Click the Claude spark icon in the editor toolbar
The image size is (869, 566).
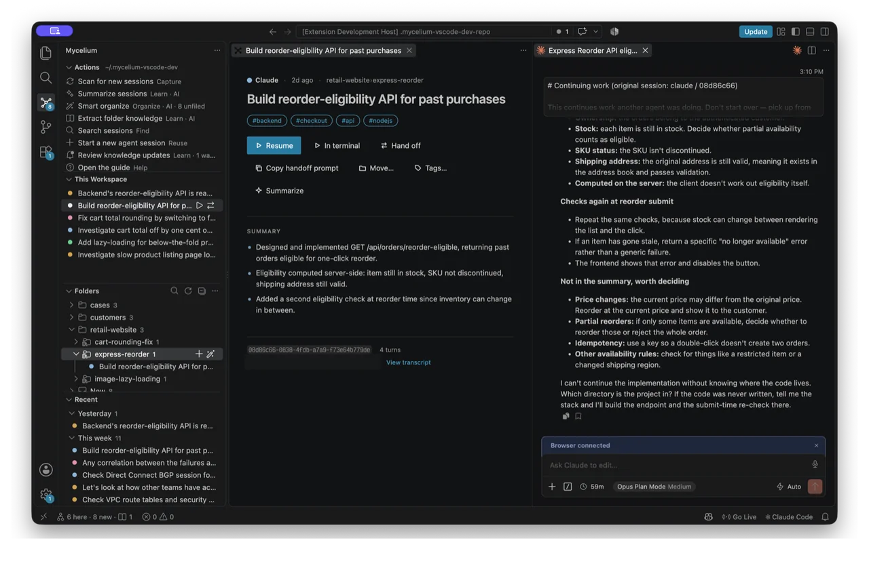tap(797, 50)
